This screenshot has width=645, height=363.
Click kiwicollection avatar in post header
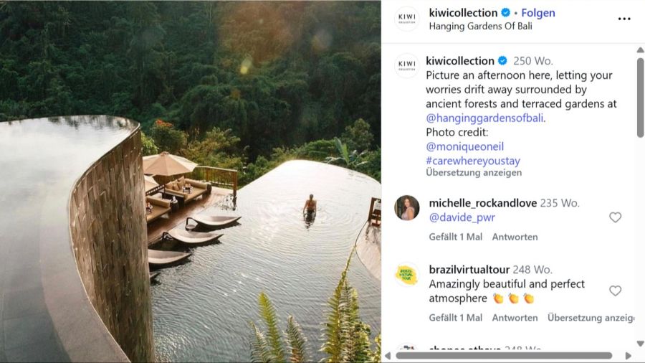(x=406, y=19)
